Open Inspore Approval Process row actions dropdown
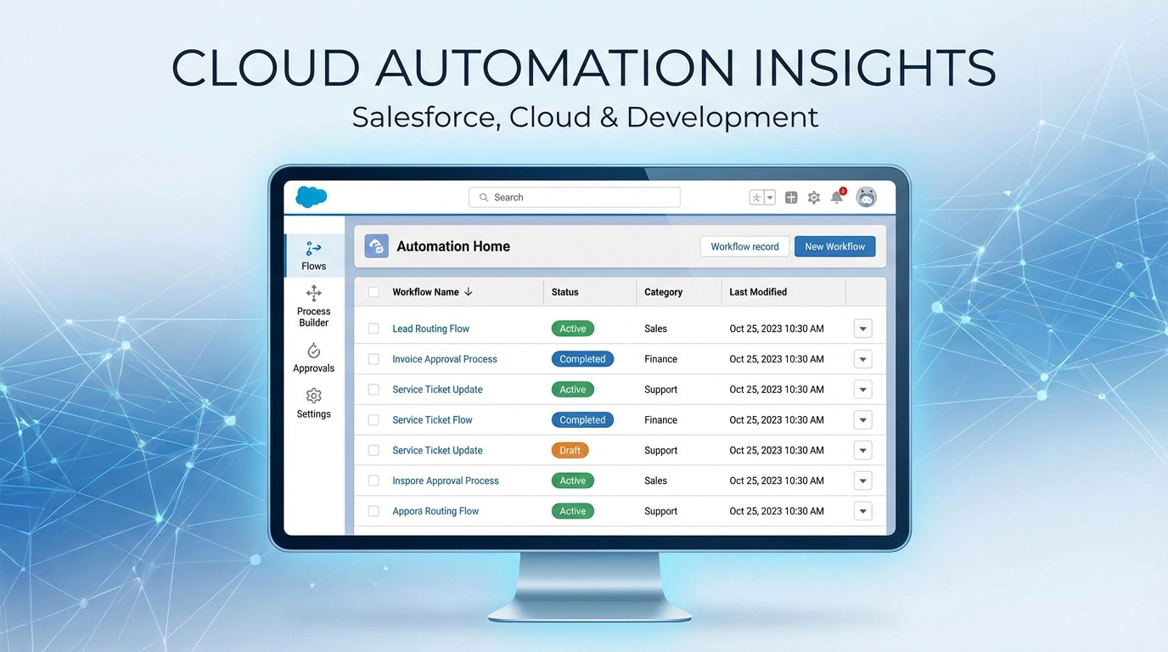Viewport: 1168px width, 652px height. click(862, 481)
